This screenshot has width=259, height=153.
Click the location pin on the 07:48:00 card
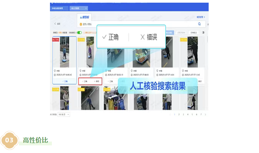tap(132, 71)
